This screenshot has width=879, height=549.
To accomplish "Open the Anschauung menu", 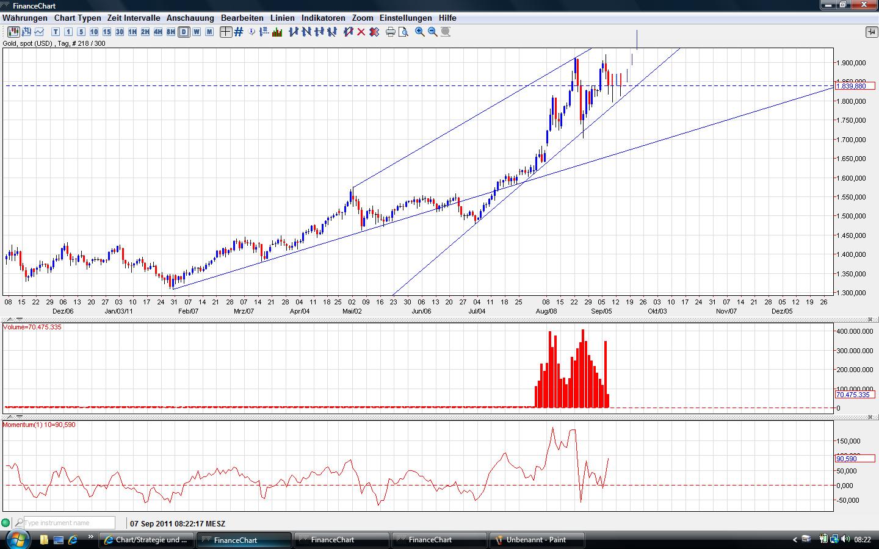I will 190,18.
